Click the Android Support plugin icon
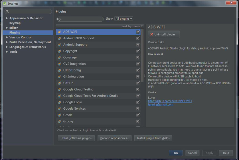239x160 pixels. [x=59, y=45]
